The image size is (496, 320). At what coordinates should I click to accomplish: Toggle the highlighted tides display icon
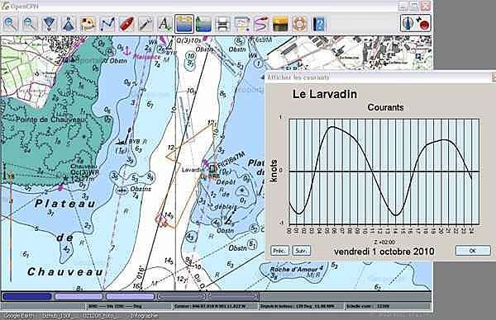[184, 24]
